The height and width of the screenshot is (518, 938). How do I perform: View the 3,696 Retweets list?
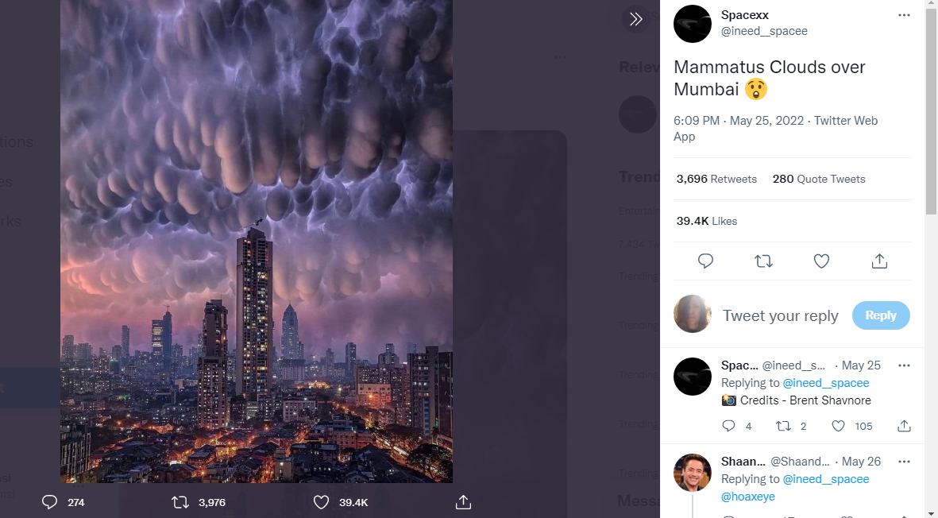tap(716, 179)
